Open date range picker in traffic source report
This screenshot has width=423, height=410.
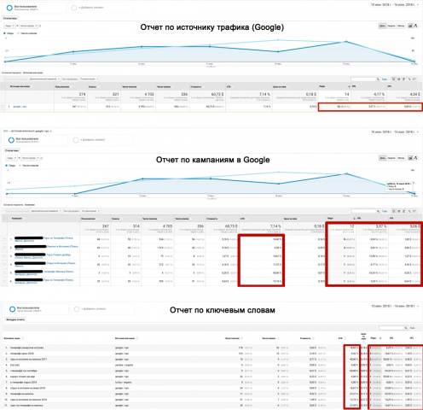[x=395, y=5]
